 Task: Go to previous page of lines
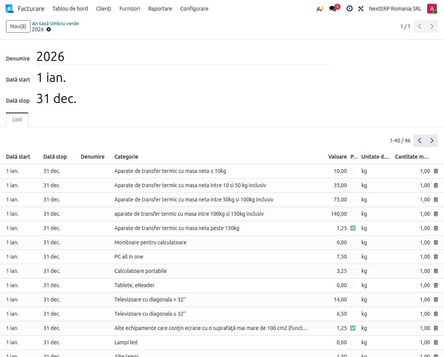point(420,141)
